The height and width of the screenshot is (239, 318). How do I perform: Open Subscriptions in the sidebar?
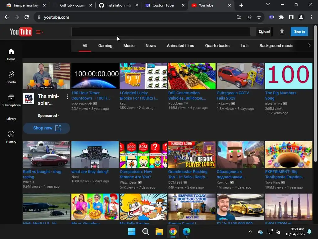[11, 101]
